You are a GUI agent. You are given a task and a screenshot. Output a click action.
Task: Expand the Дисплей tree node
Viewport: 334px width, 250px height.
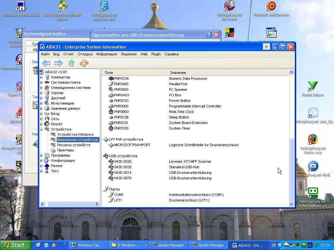coord(41,98)
